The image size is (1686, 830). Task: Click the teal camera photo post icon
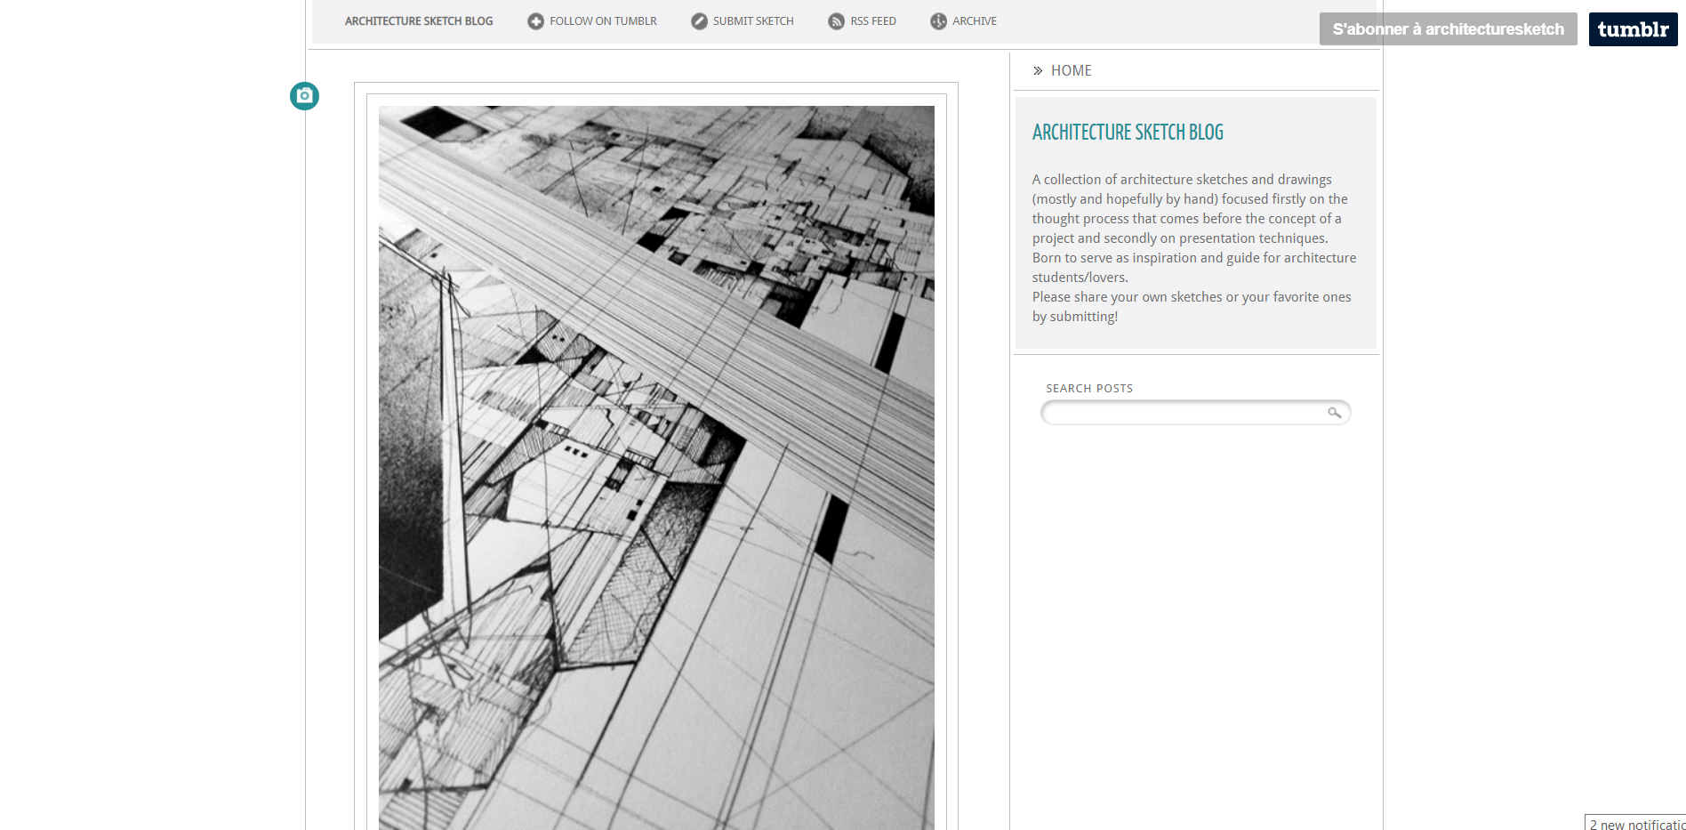[304, 96]
